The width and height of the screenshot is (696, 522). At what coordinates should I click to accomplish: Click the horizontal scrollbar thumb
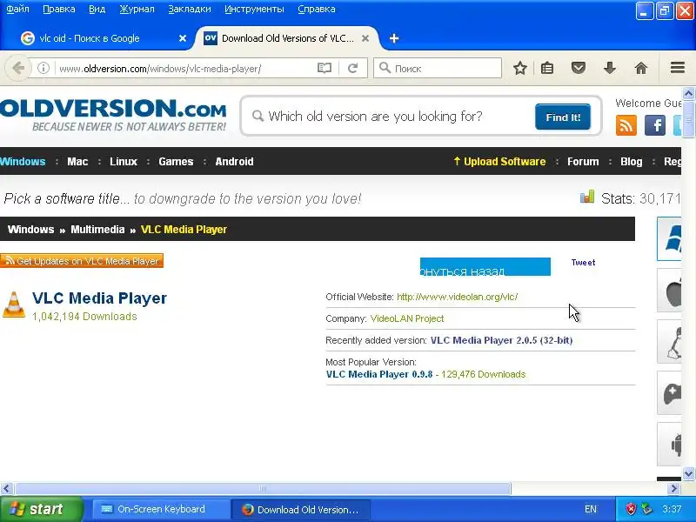pos(263,489)
